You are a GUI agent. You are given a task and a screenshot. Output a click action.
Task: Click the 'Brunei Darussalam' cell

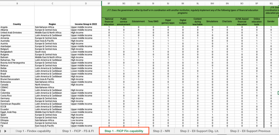pos(17,79)
